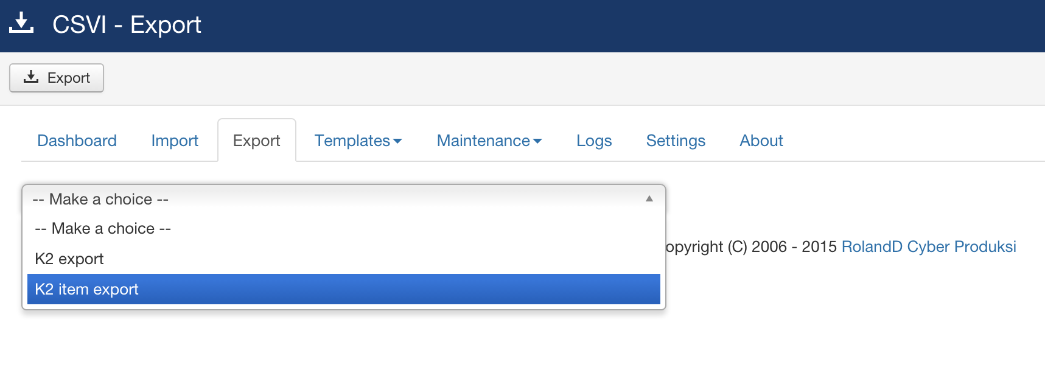Click the caret next to Maintenance

click(537, 141)
